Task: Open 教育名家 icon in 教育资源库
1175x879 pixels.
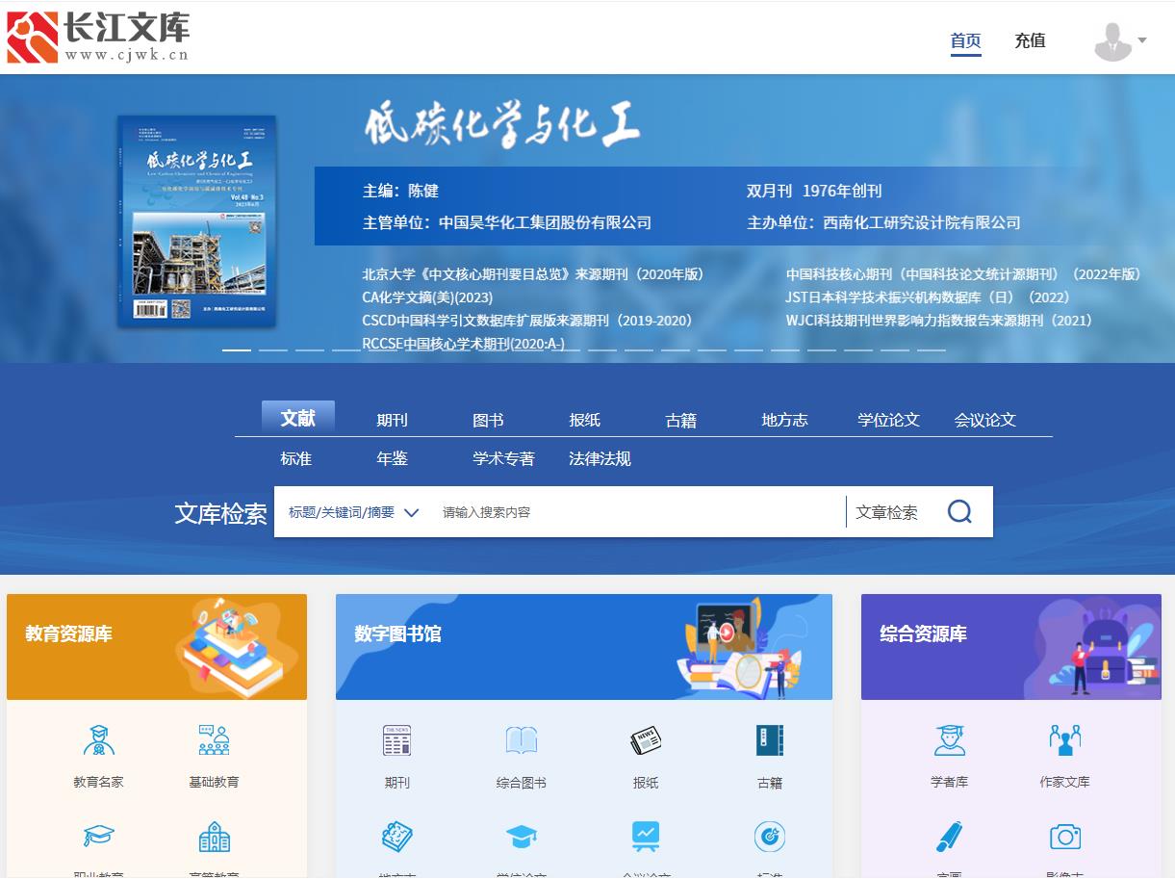Action: (x=98, y=740)
